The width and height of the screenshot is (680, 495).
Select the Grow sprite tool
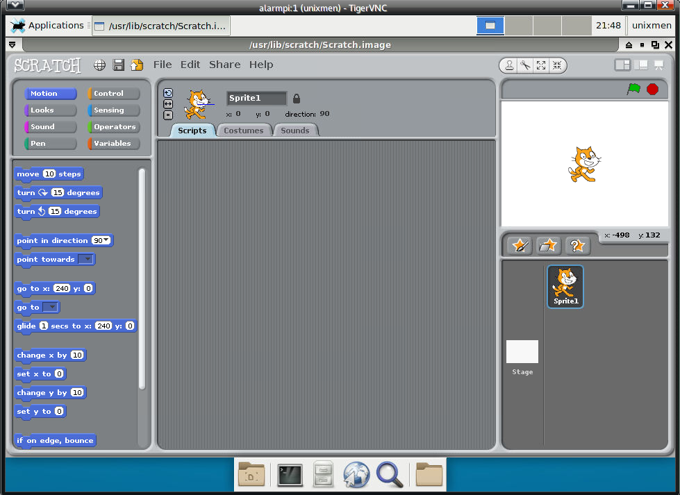pos(541,65)
